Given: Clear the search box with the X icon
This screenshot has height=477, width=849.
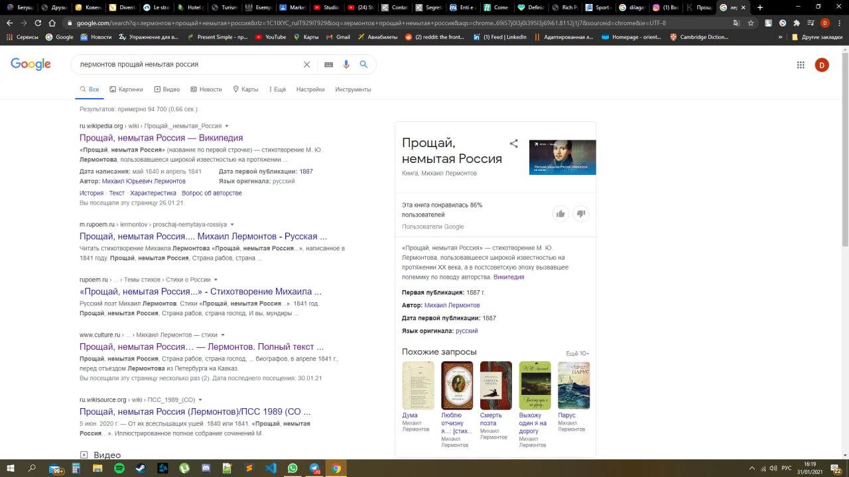Looking at the screenshot, I should (306, 64).
